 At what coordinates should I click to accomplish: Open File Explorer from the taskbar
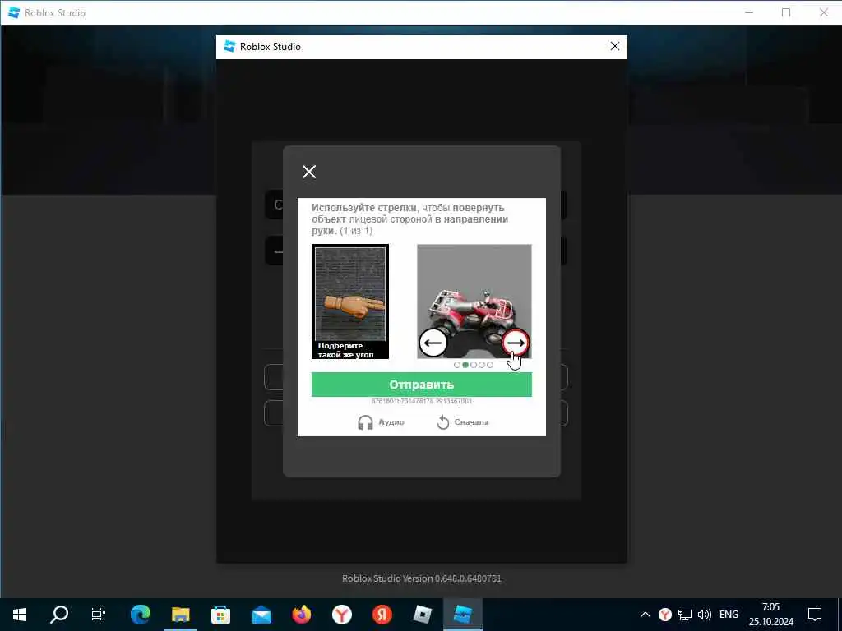pos(180,615)
